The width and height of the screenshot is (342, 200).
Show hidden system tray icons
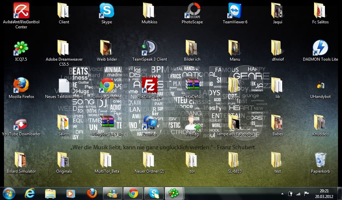[x=283, y=194]
